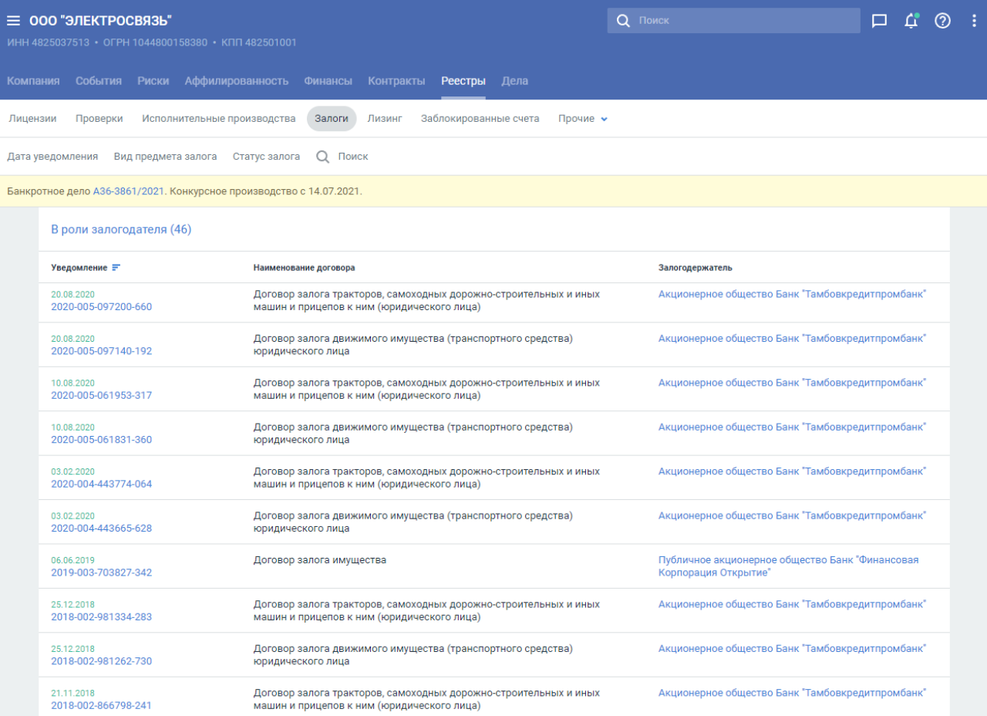Switch to the События tab
987x716 pixels.
(x=99, y=81)
